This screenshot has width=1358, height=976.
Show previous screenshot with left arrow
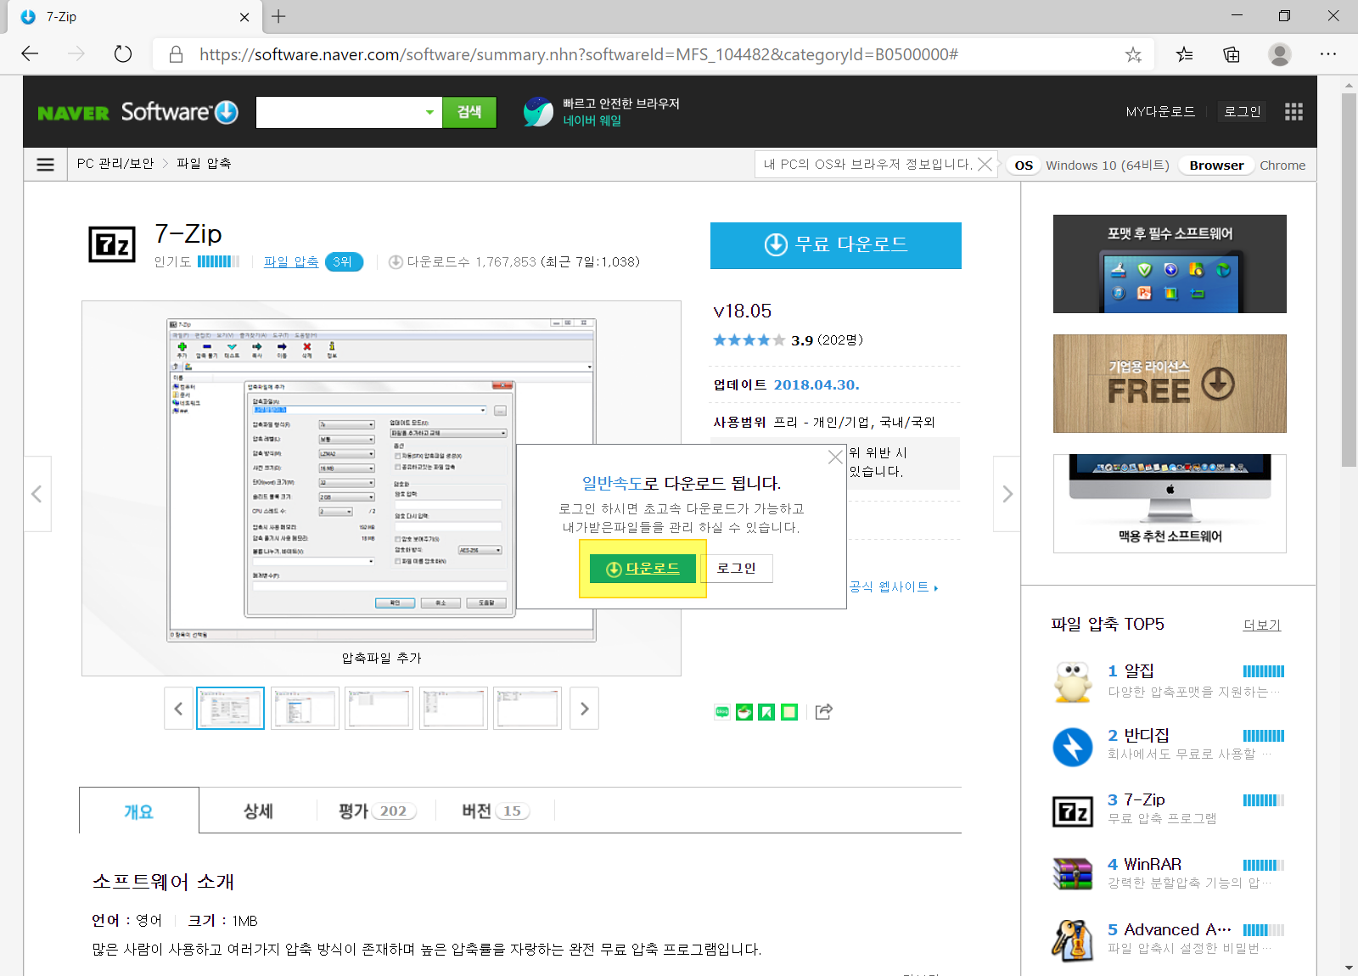[x=36, y=494]
